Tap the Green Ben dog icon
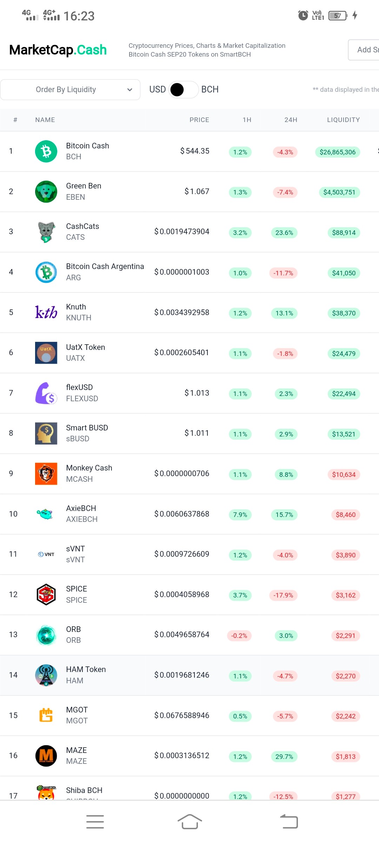 tap(46, 192)
